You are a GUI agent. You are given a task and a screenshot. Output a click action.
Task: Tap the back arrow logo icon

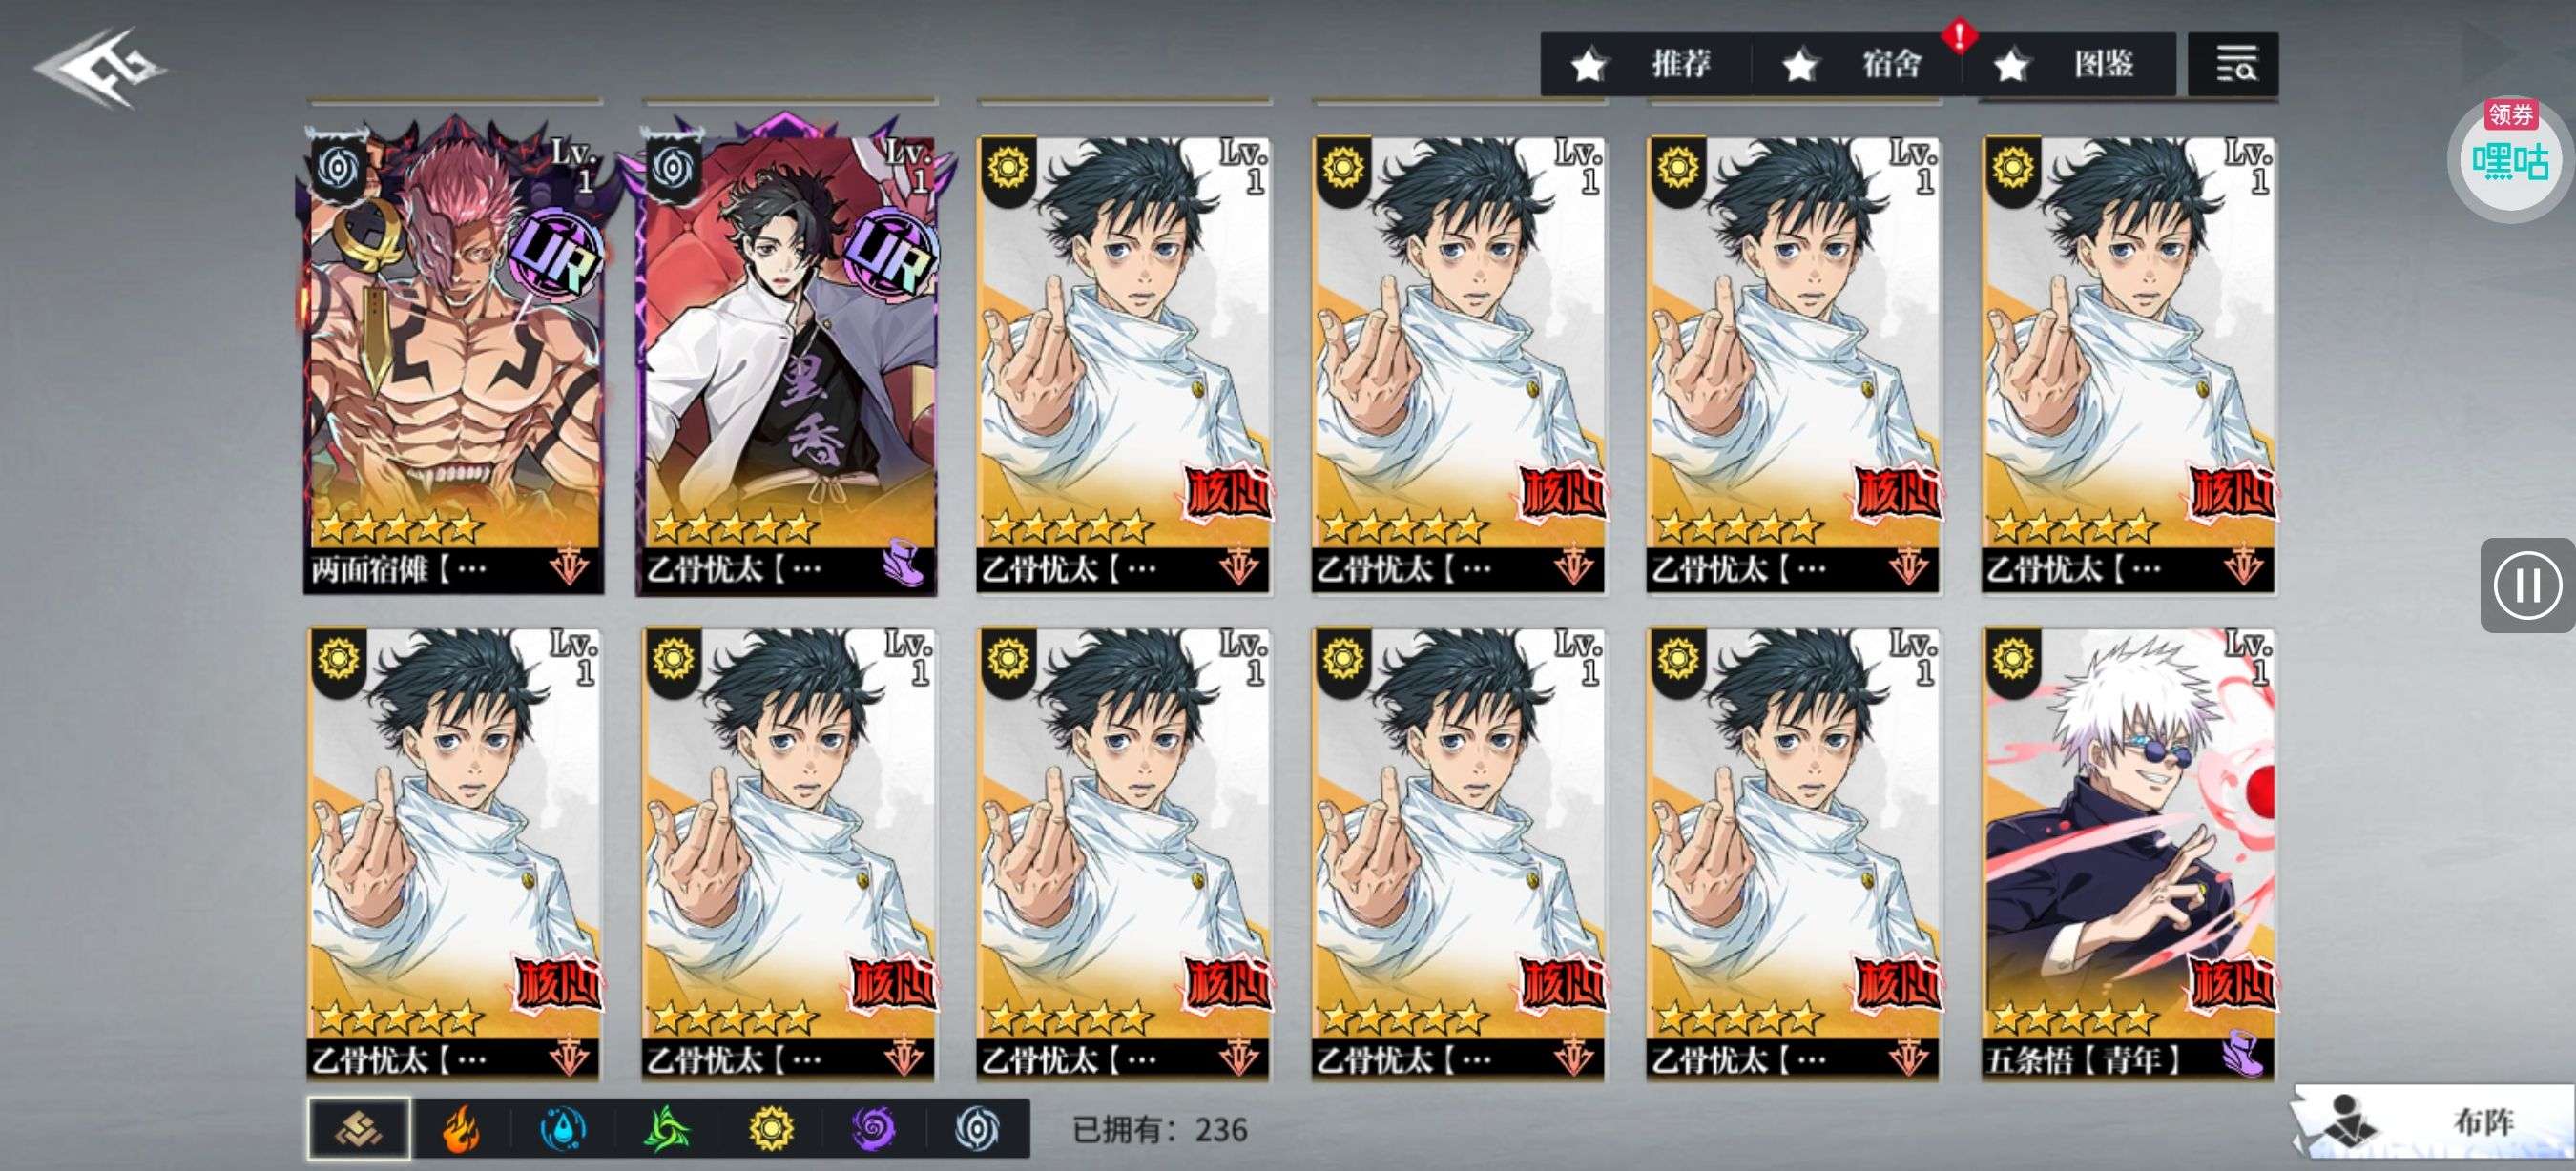pos(98,68)
